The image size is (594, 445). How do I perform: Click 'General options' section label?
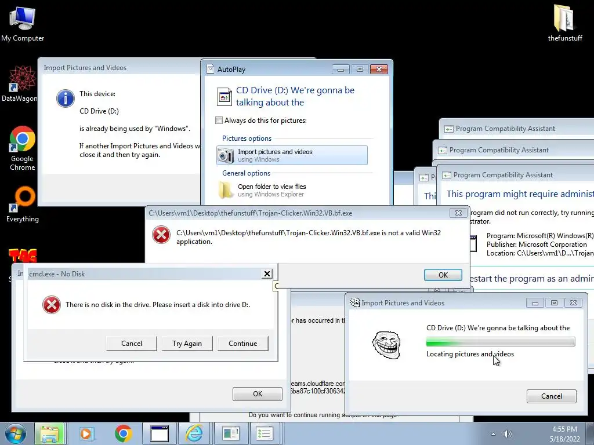click(246, 173)
